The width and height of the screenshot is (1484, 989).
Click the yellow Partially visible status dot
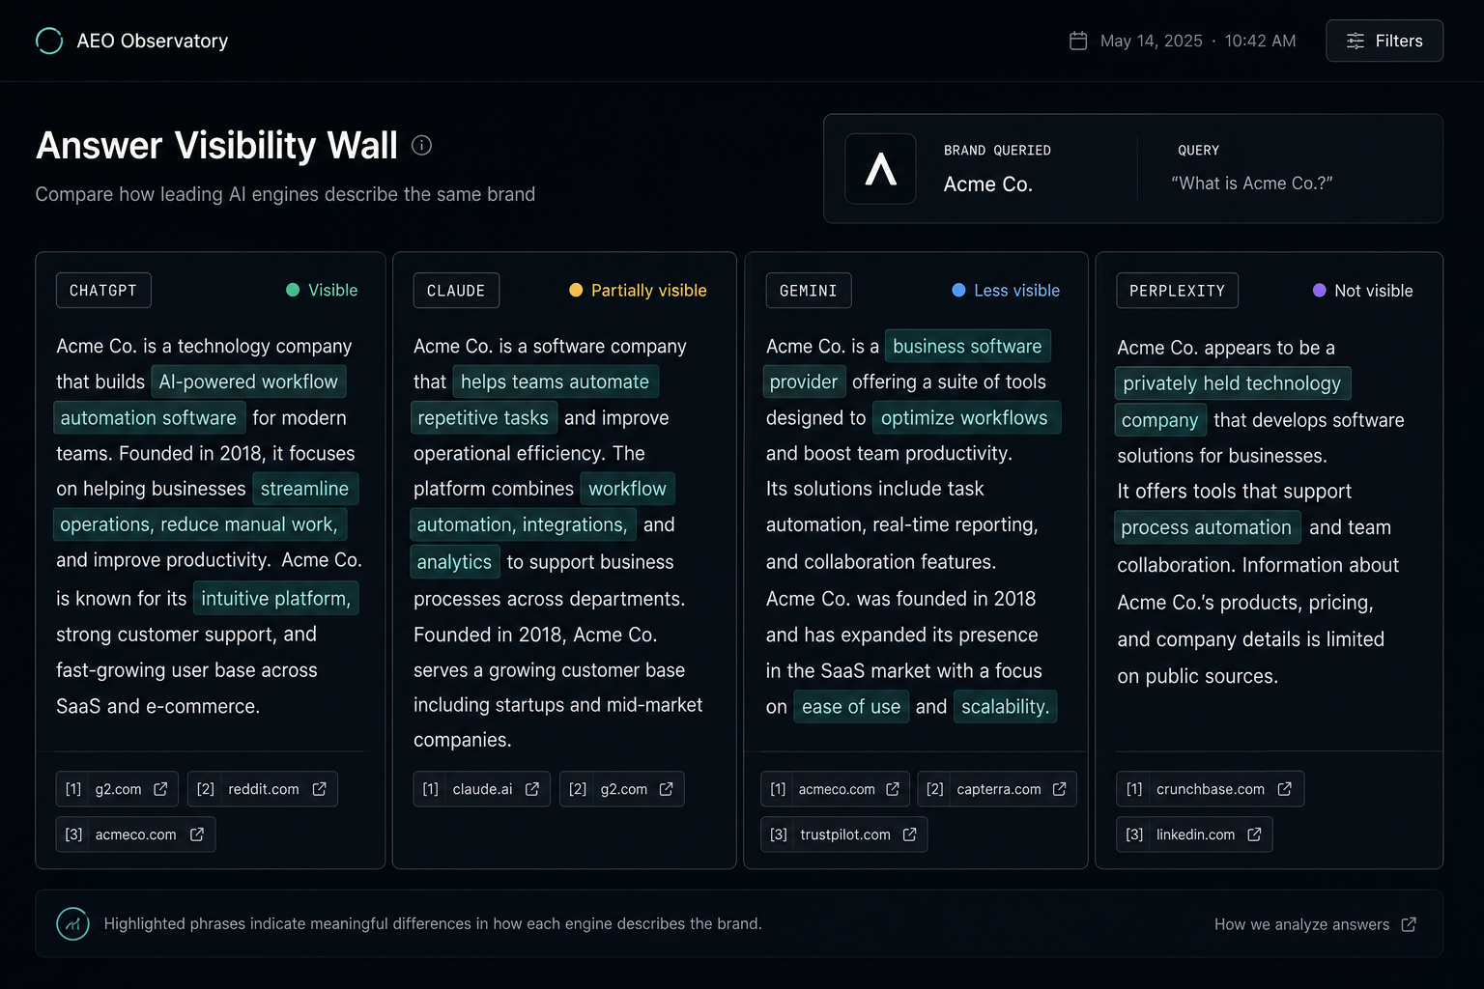[576, 290]
